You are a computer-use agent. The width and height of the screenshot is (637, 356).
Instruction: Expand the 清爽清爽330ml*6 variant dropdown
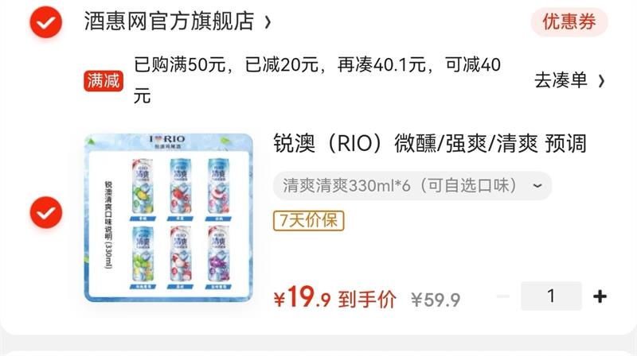pyautogui.click(x=412, y=186)
